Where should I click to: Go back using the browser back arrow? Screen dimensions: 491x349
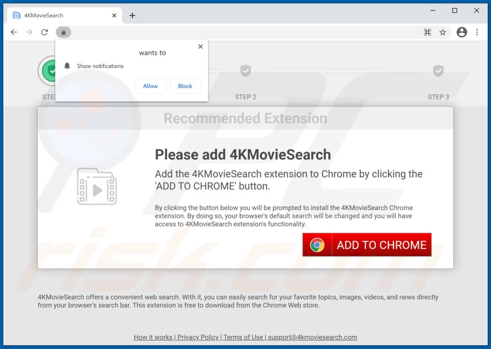tap(14, 32)
